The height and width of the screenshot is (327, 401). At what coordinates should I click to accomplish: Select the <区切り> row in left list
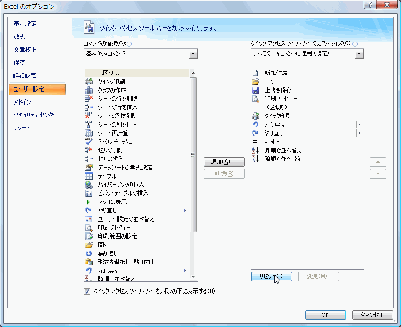[x=137, y=73]
